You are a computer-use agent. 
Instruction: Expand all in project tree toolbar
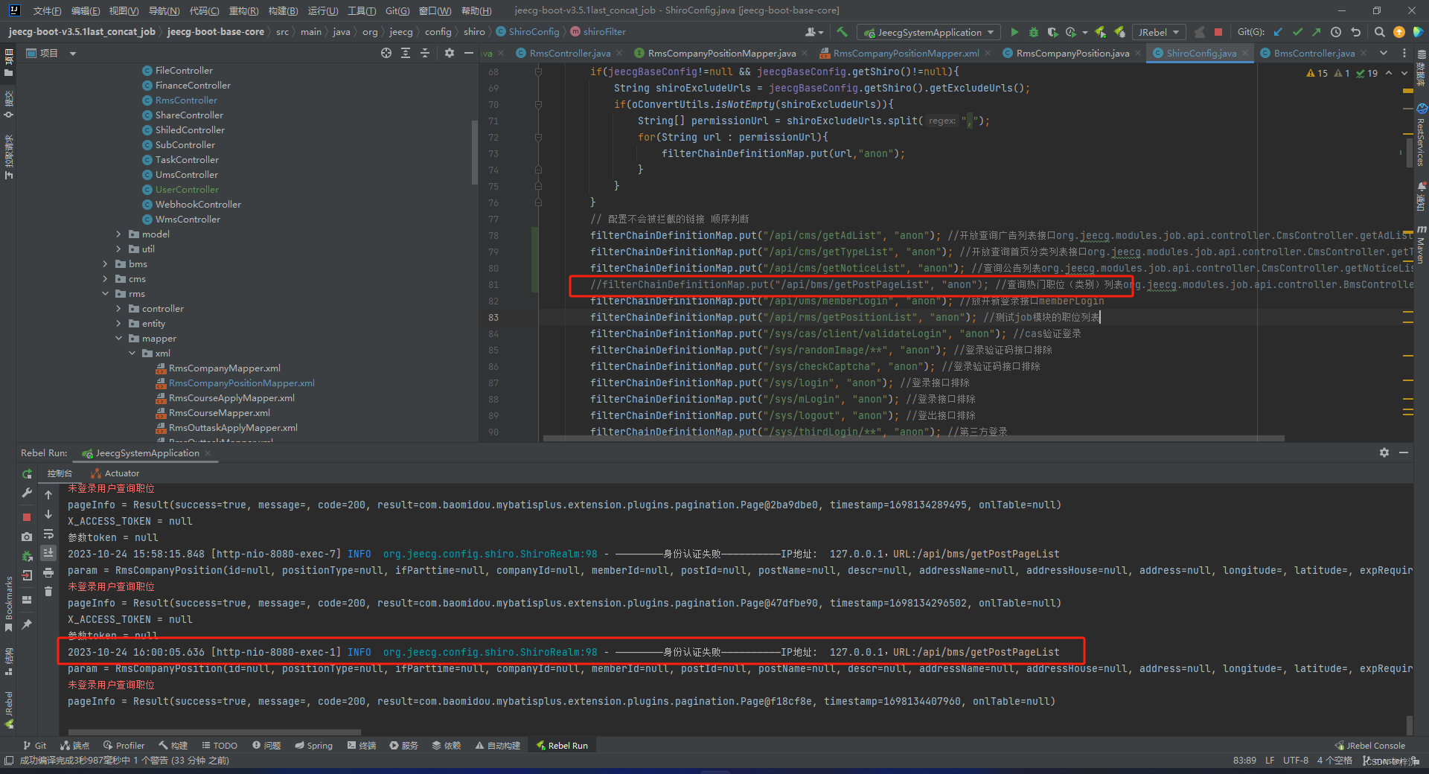(x=405, y=53)
